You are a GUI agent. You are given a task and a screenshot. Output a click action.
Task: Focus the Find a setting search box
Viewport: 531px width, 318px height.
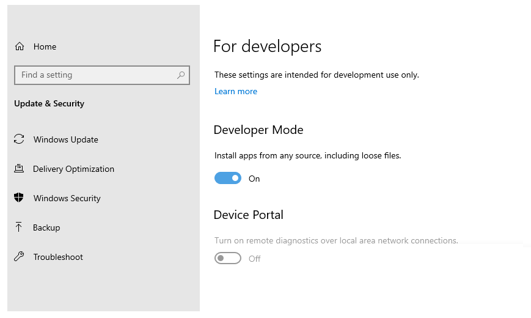click(x=102, y=75)
